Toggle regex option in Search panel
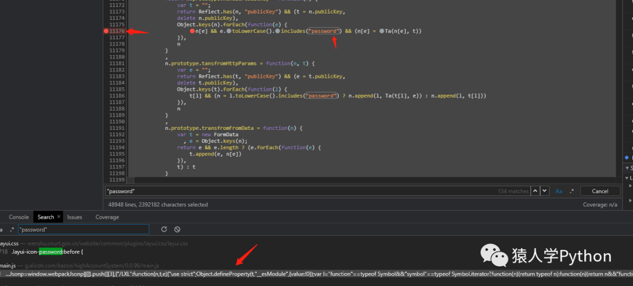Screen dimensions: 633x286 12,230
